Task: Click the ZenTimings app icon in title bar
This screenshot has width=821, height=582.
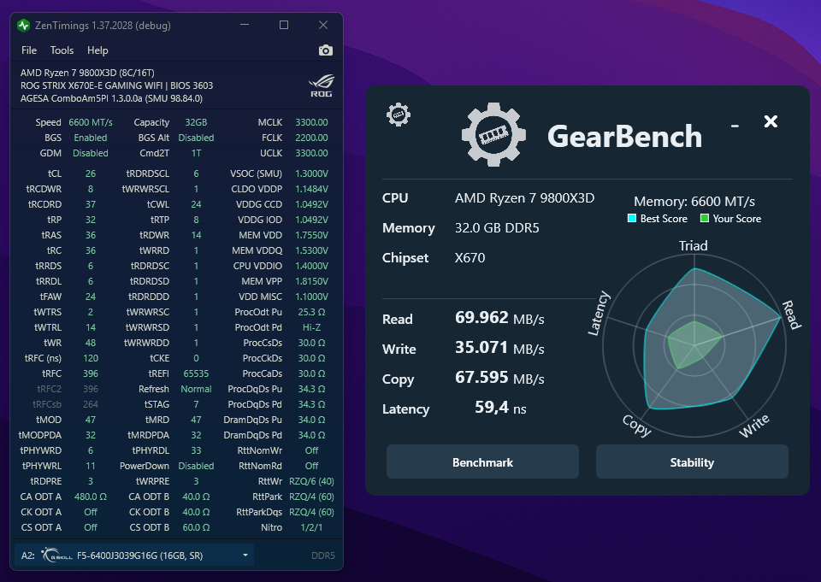Action: (x=23, y=25)
